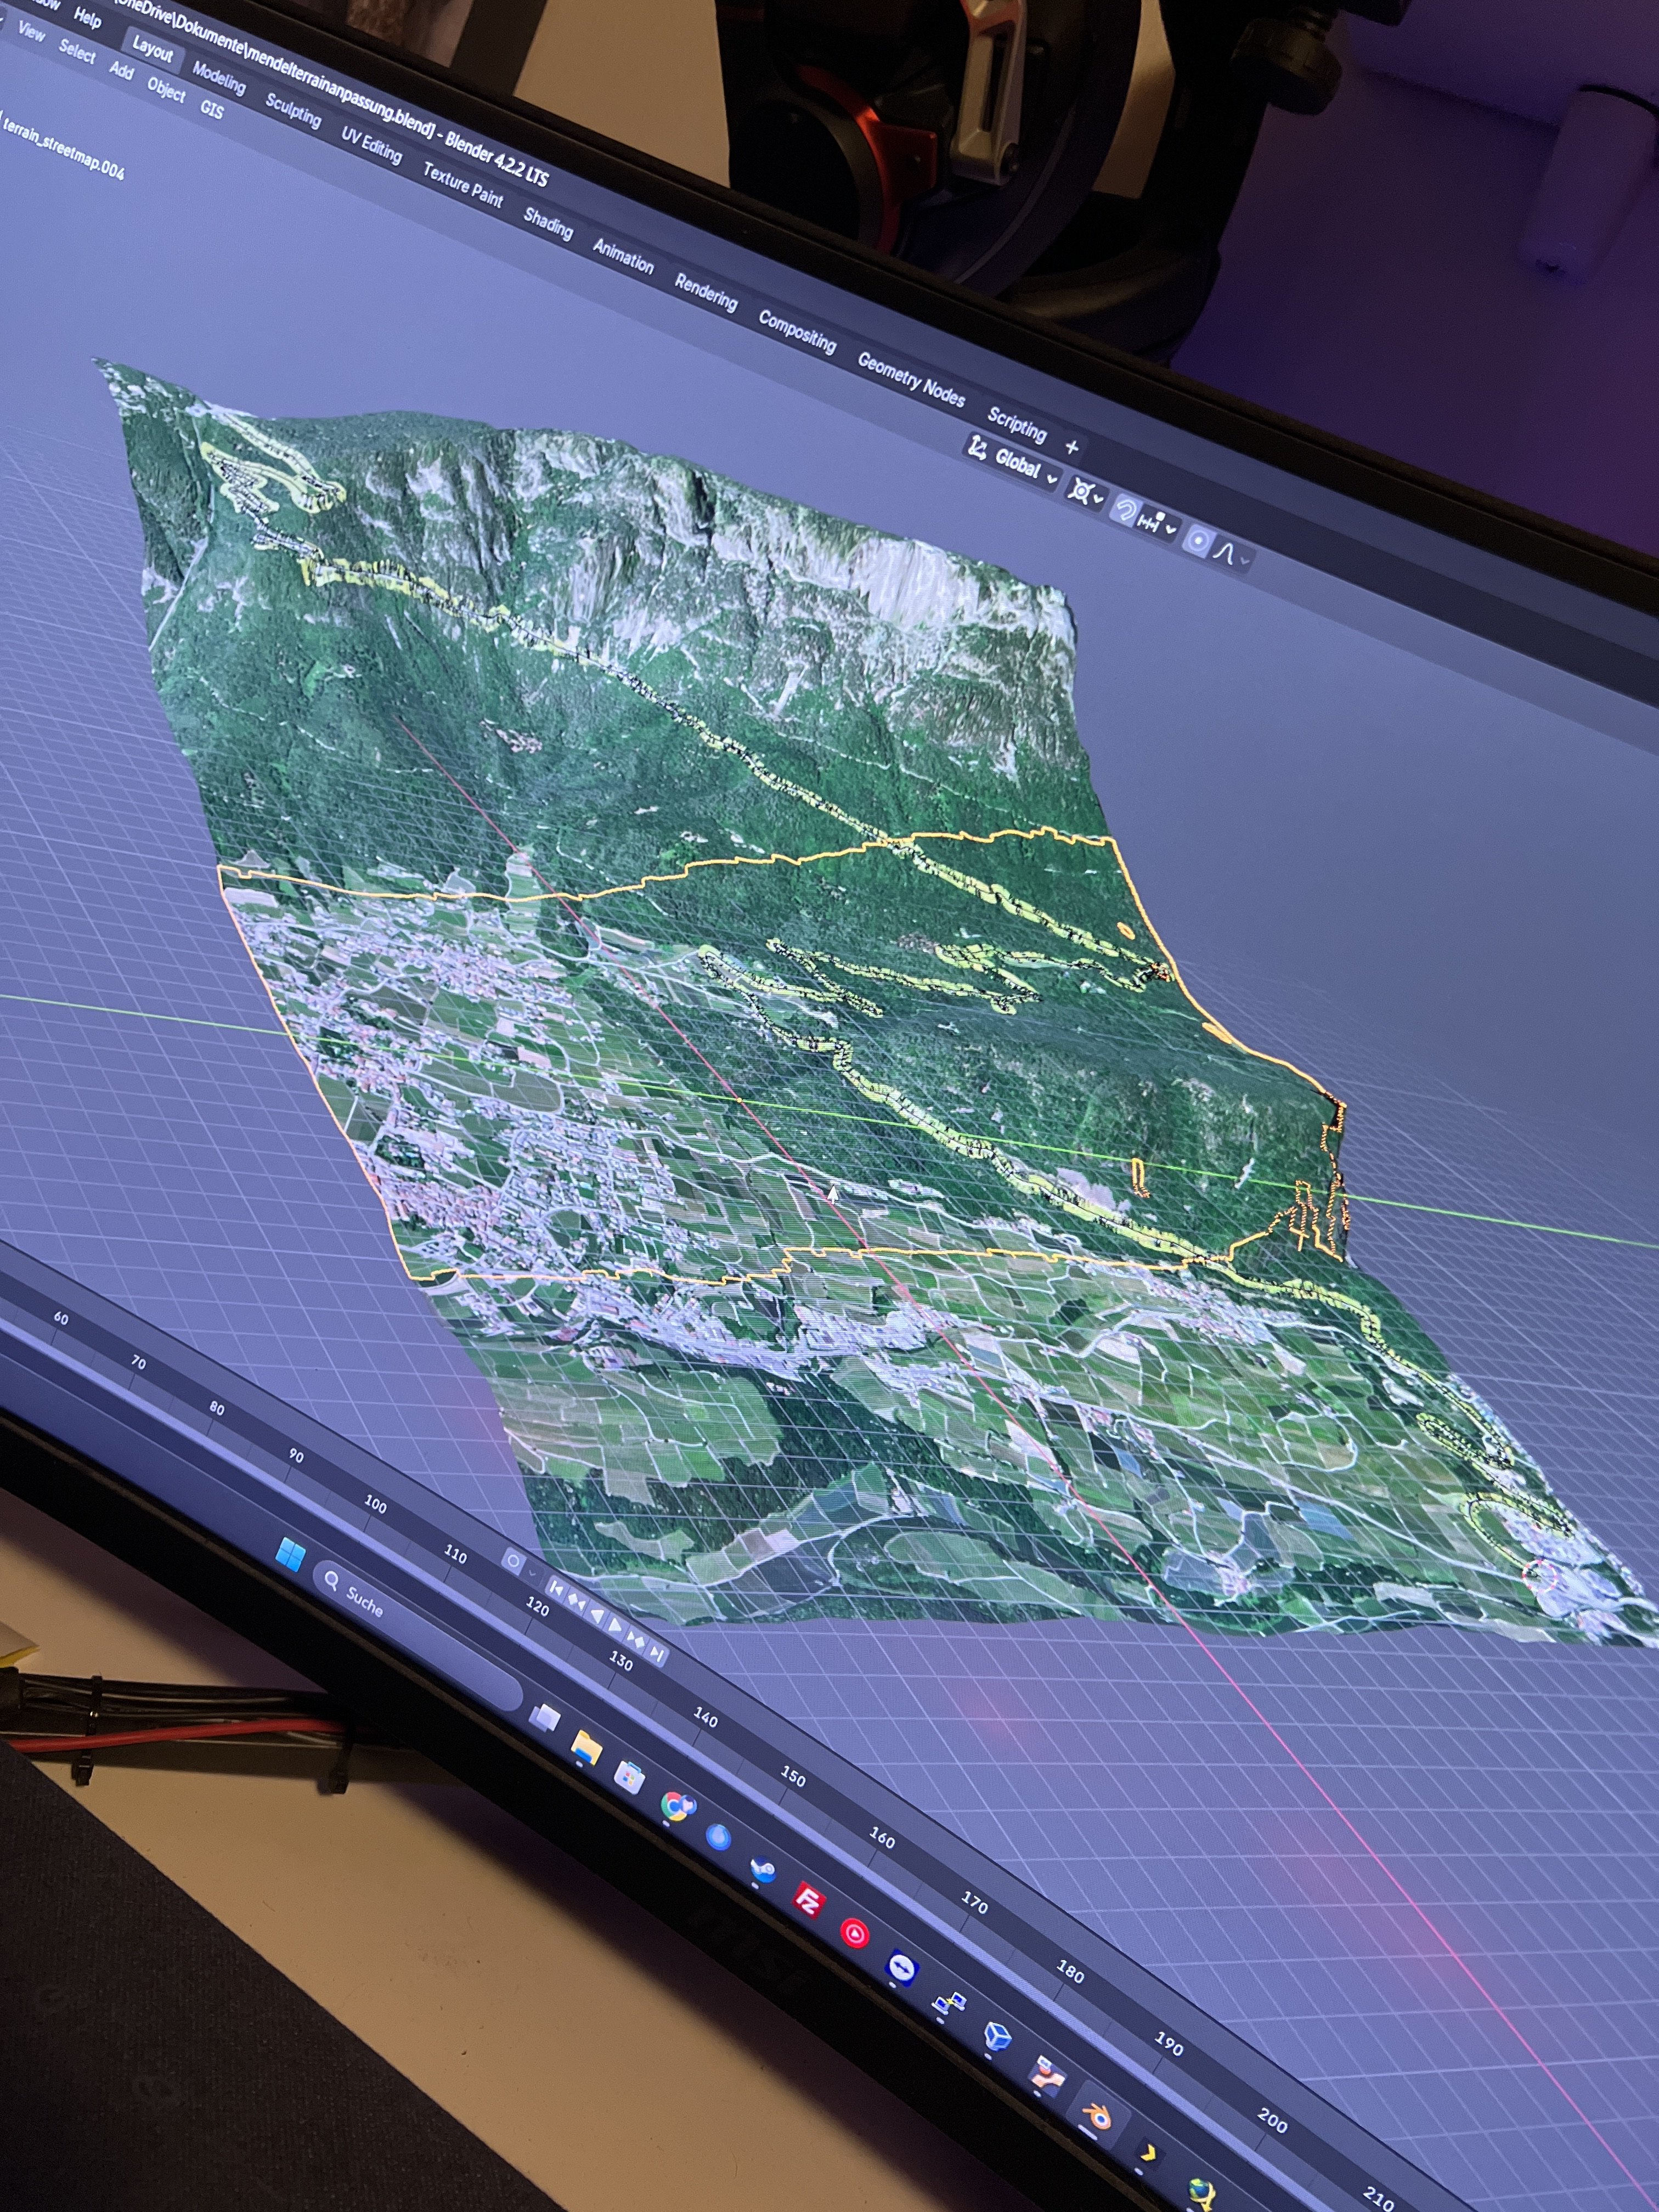Open the View menu in viewport header

(32, 33)
